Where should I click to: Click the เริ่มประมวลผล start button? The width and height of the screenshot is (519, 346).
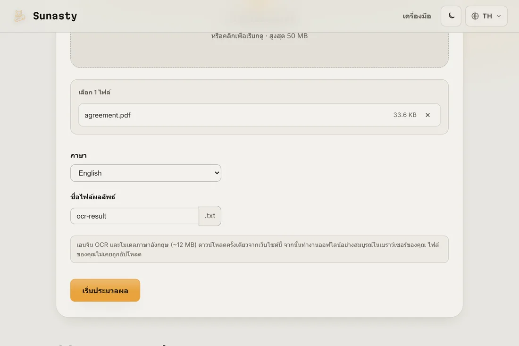tap(105, 290)
